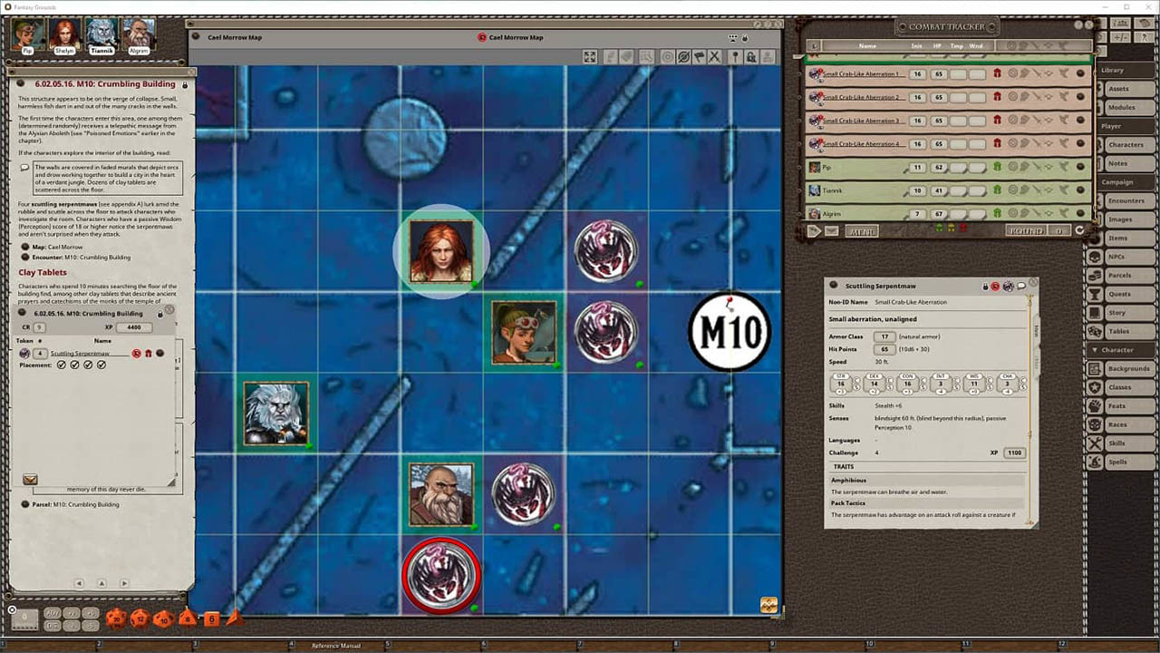Toggle red faction helmet for Aberration 1
This screenshot has width=1160, height=653.
[x=997, y=73]
